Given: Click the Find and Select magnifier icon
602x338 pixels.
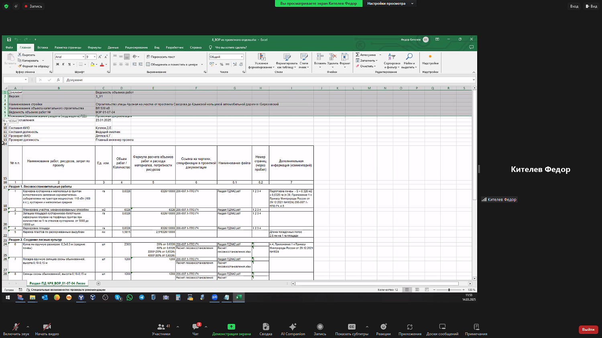Looking at the screenshot, I should tap(409, 57).
